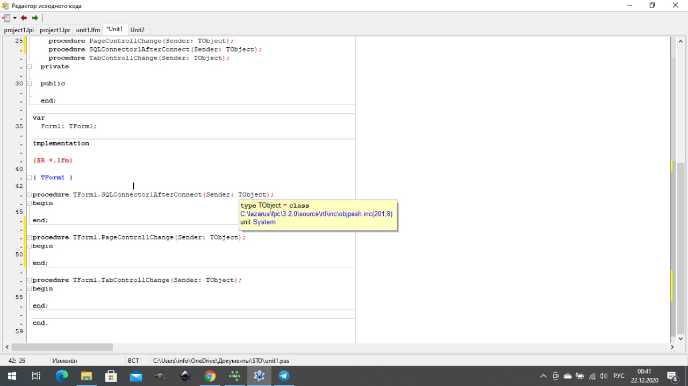Open the OneDrive cloud tray icon

pos(568,376)
